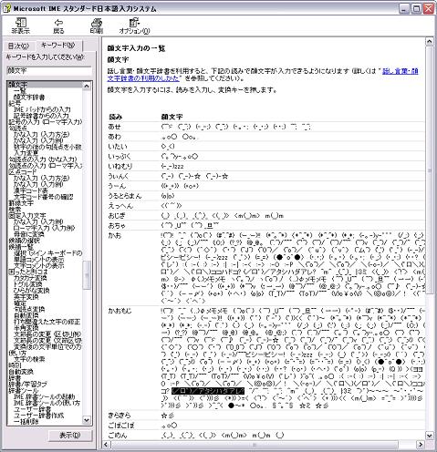Image resolution: width=437 pixels, height=452 pixels.
Task: Click the keyword list scroll-up arrow
Action: (x=87, y=87)
